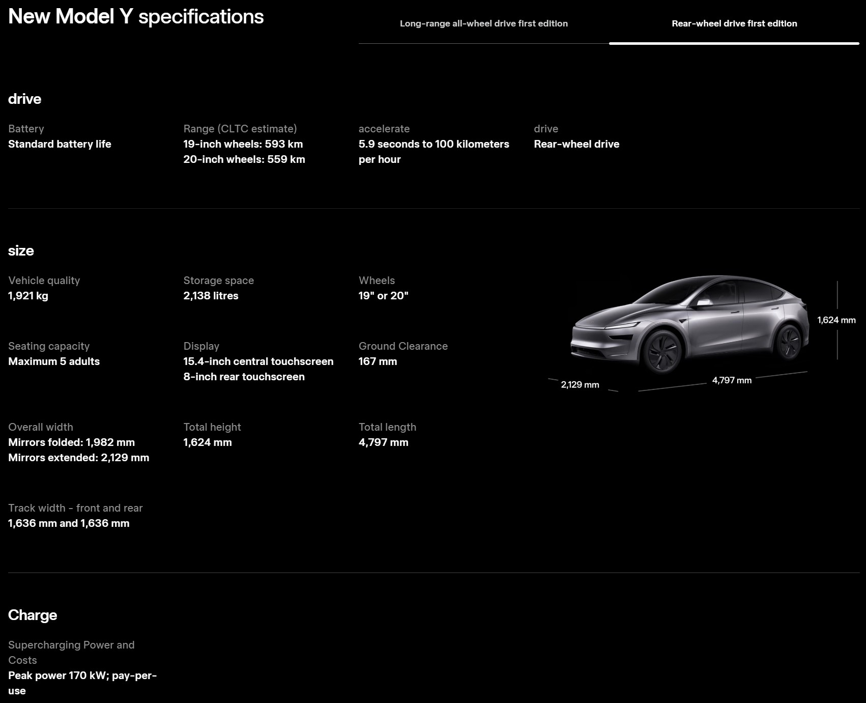This screenshot has height=703, width=866.
Task: Click the 'Seating capacity' label
Action: pyautogui.click(x=49, y=346)
